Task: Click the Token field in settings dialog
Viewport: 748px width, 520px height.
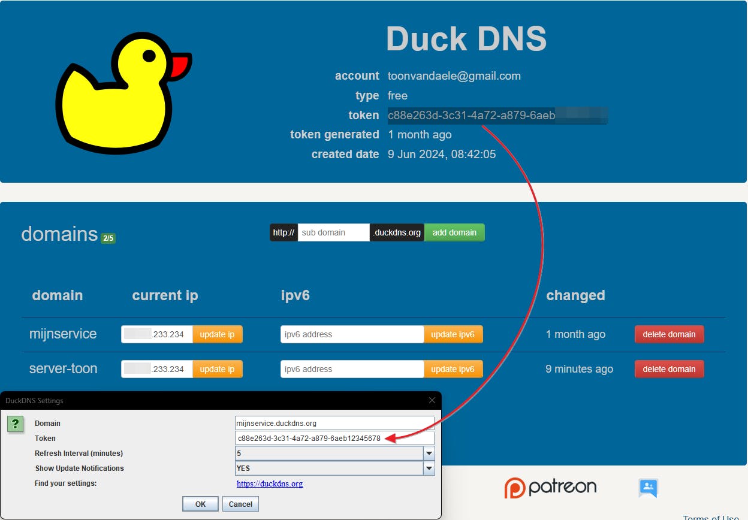Action: (334, 438)
